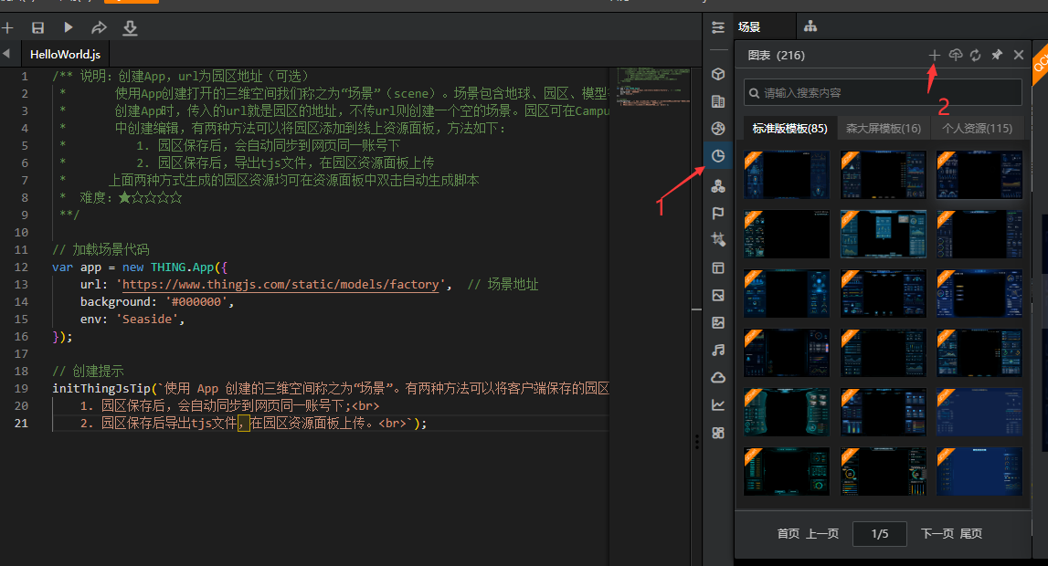The width and height of the screenshot is (1048, 566).
Task: Switch to the 场景 tab
Action: pyautogui.click(x=749, y=26)
